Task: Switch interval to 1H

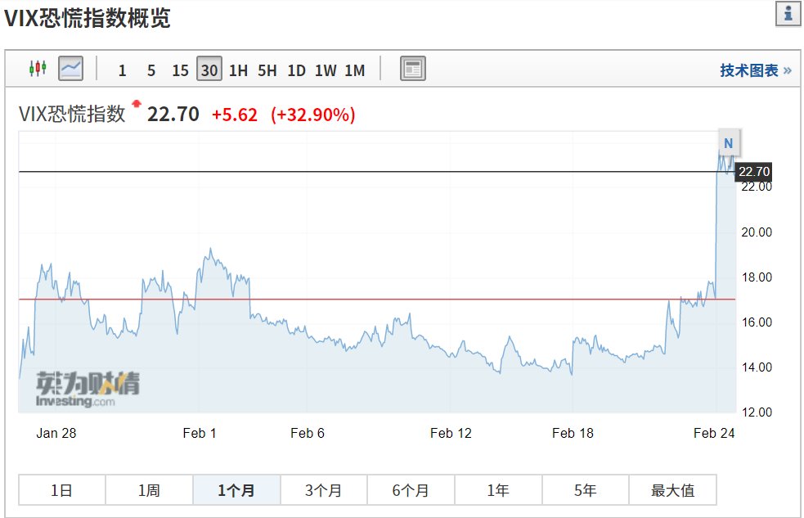Action: pyautogui.click(x=238, y=70)
